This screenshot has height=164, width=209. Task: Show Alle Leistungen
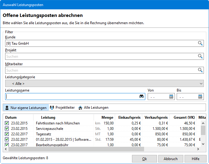(x=93, y=108)
